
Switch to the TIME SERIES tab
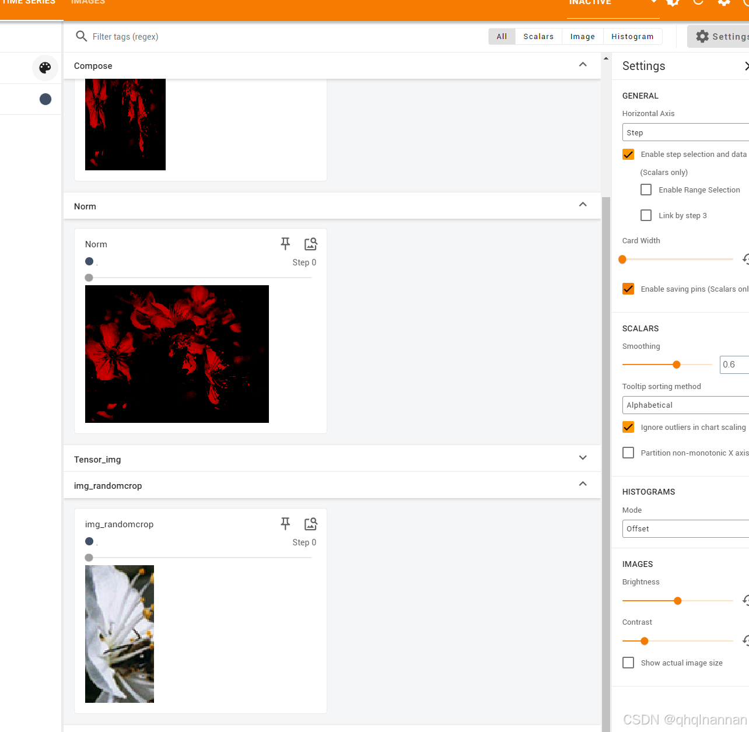pyautogui.click(x=29, y=2)
